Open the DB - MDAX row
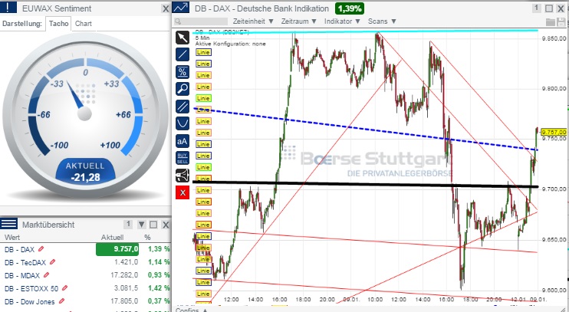Viewport: 569px width, 312px height. [x=85, y=275]
